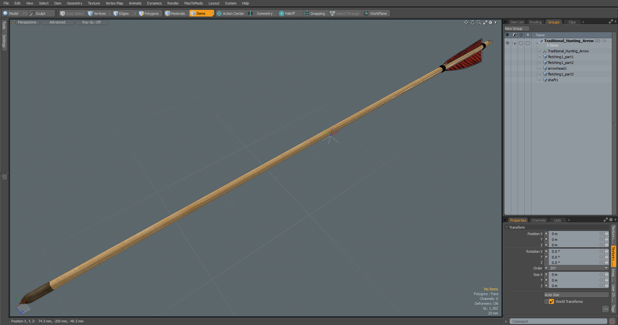Open the Ray GL: Off dropdown

tap(92, 22)
